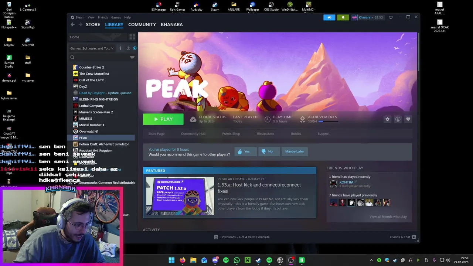This screenshot has height=266, width=473.
Task: Click the green PLAY button
Action: (163, 119)
